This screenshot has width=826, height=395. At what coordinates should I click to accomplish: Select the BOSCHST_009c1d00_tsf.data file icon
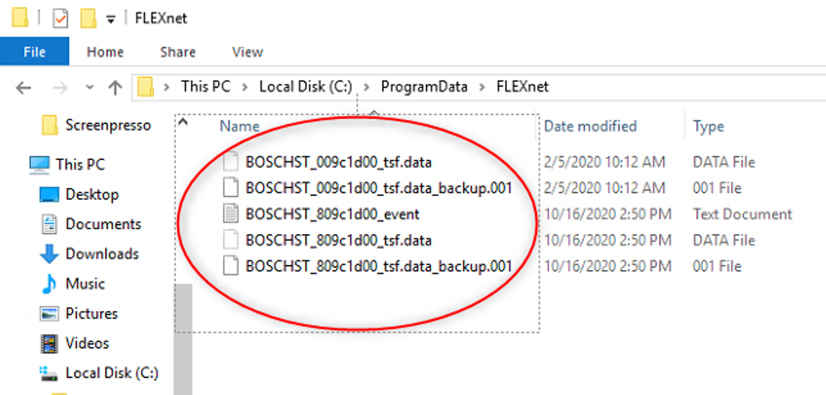tap(229, 162)
